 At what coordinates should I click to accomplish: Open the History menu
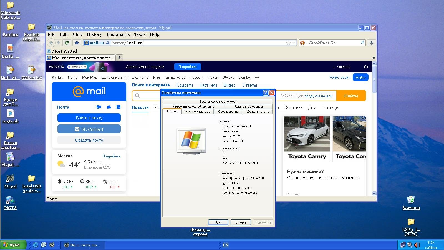[94, 34]
